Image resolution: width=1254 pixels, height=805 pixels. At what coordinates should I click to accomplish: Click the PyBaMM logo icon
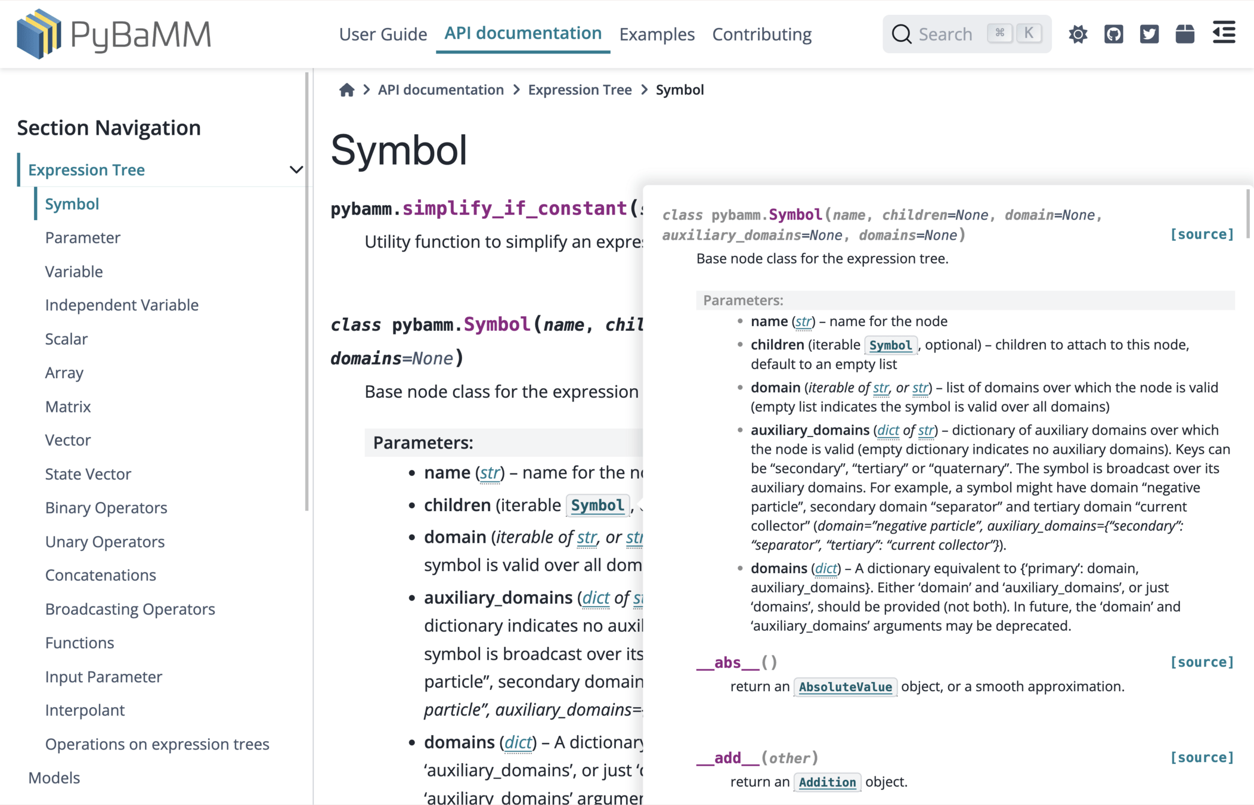tap(39, 34)
